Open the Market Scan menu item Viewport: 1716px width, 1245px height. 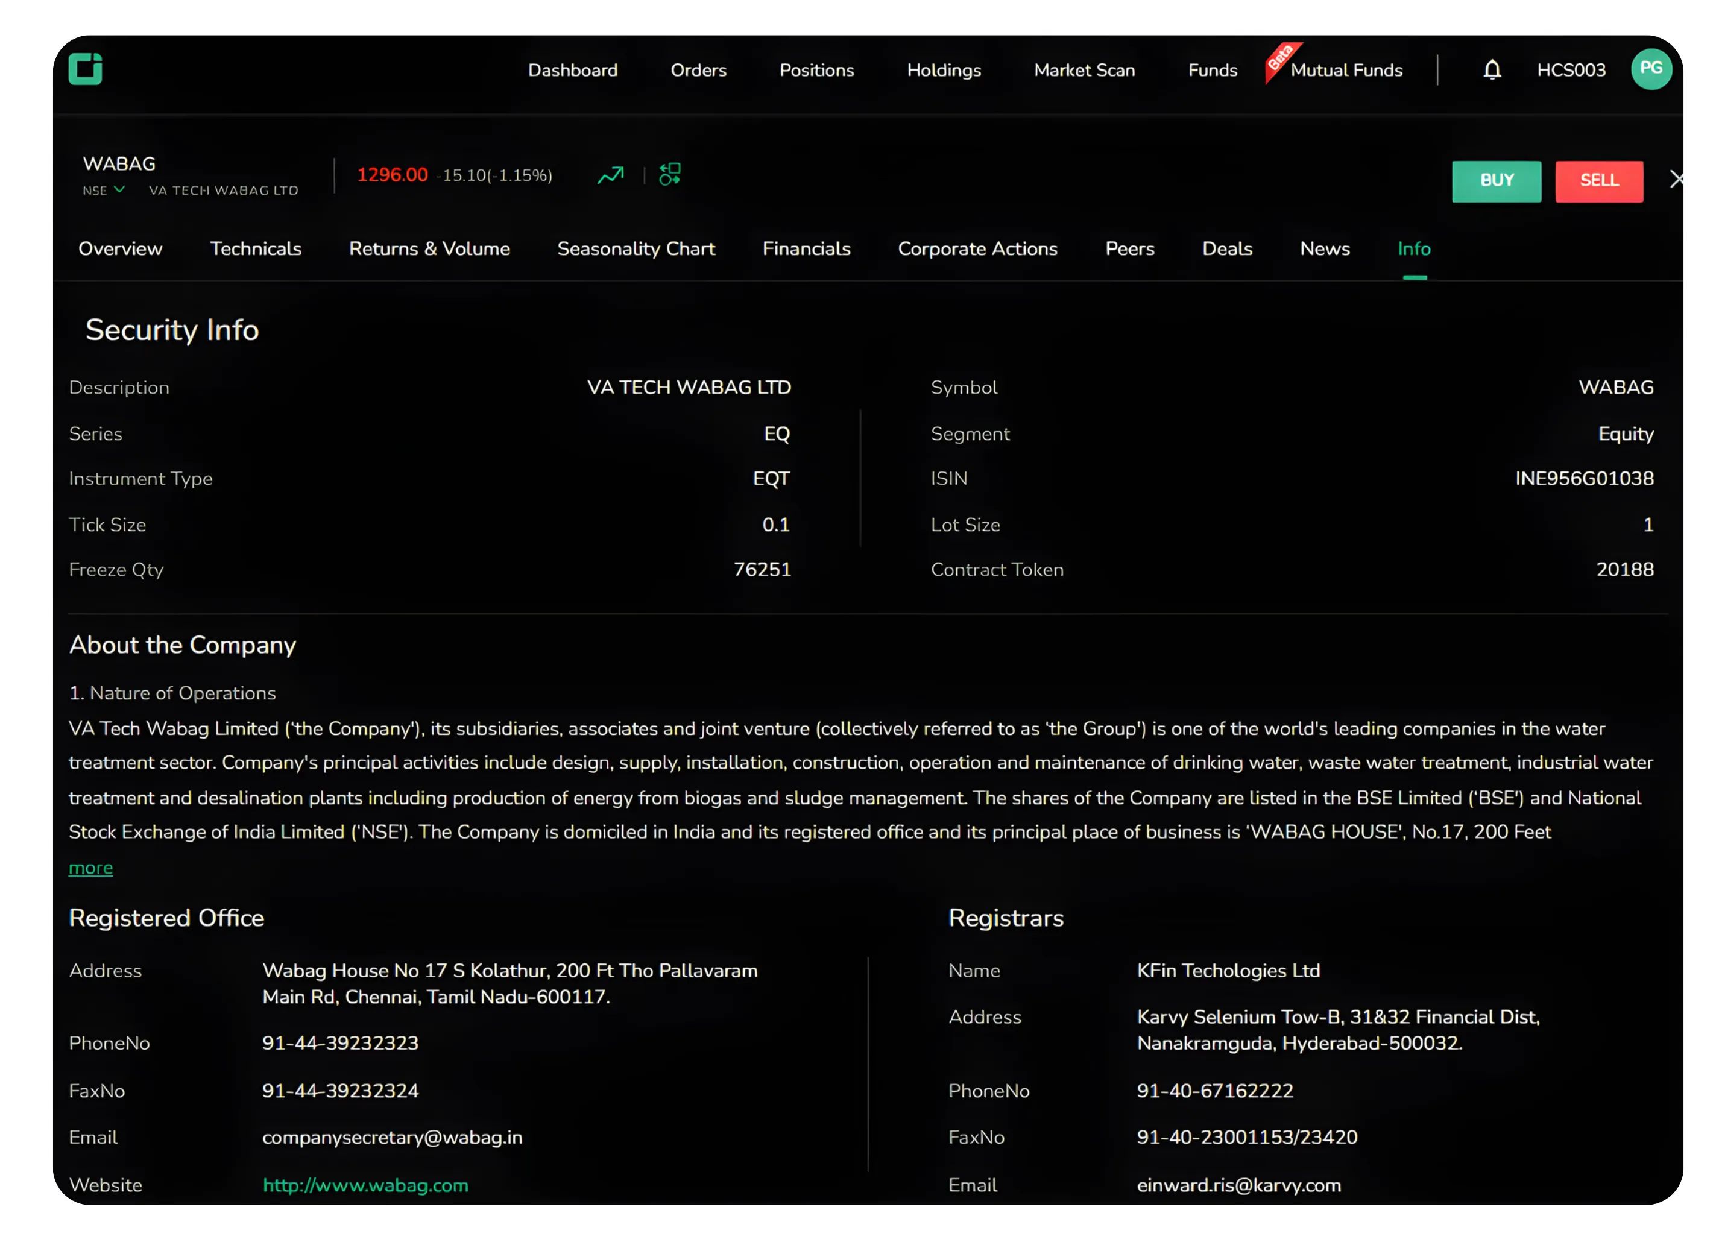coord(1084,69)
